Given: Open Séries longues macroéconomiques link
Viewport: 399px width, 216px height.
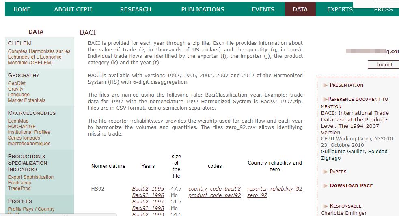Looking at the screenshot, I should [x=29, y=141].
